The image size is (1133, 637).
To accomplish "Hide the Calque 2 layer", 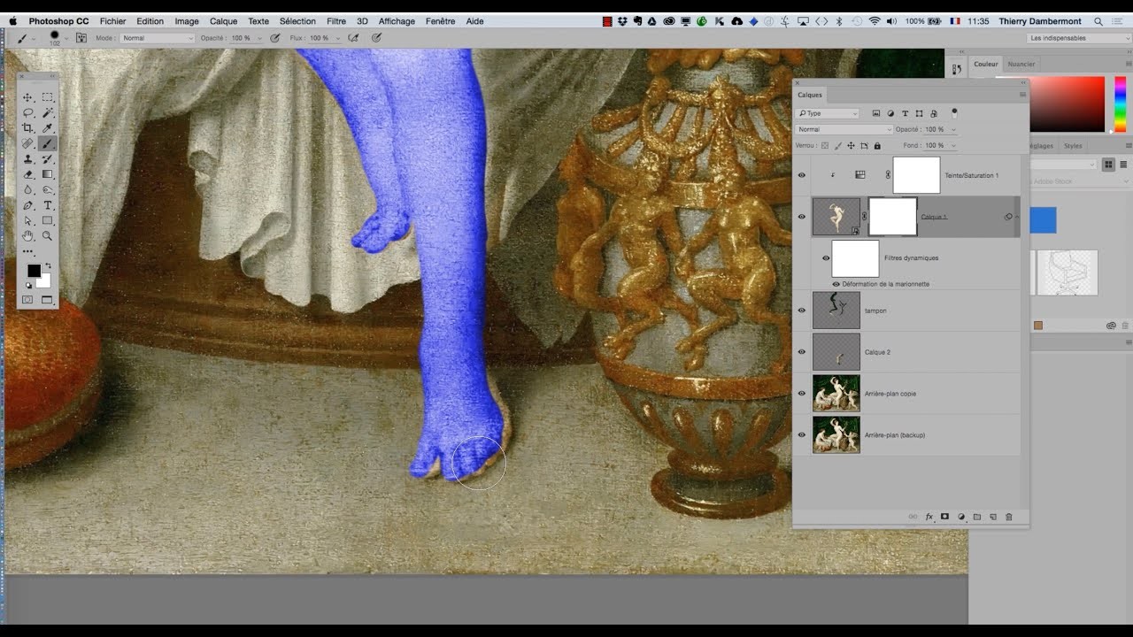I will [x=802, y=352].
